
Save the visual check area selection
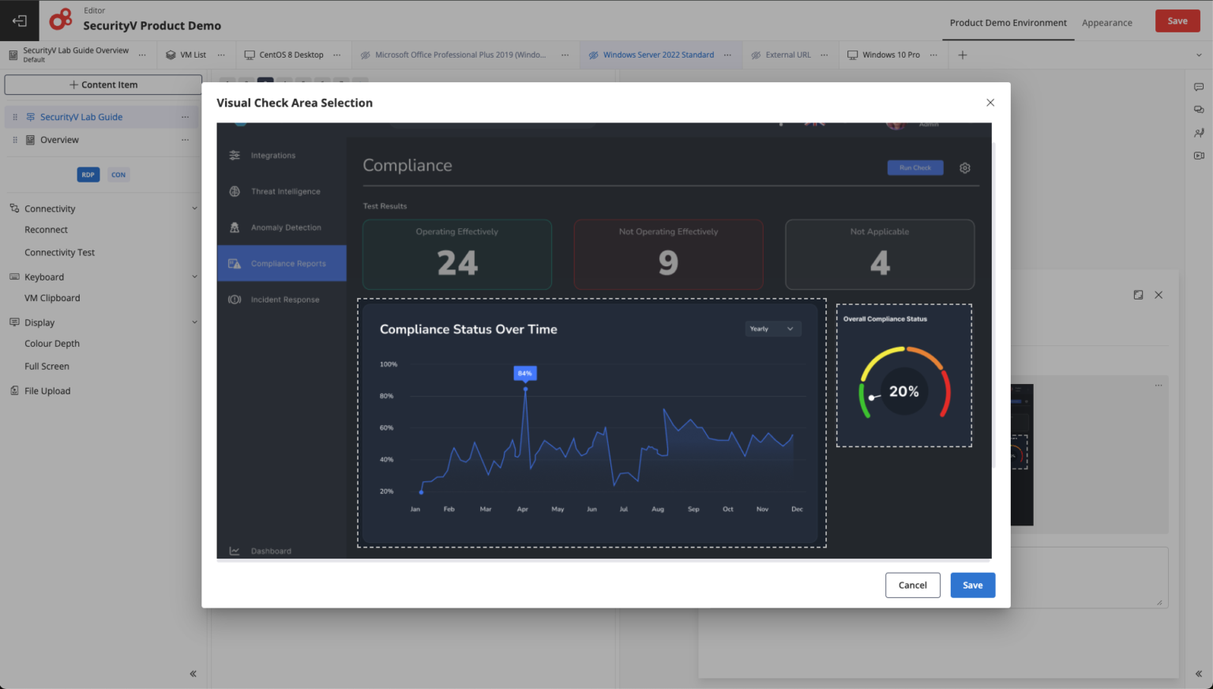[973, 585]
